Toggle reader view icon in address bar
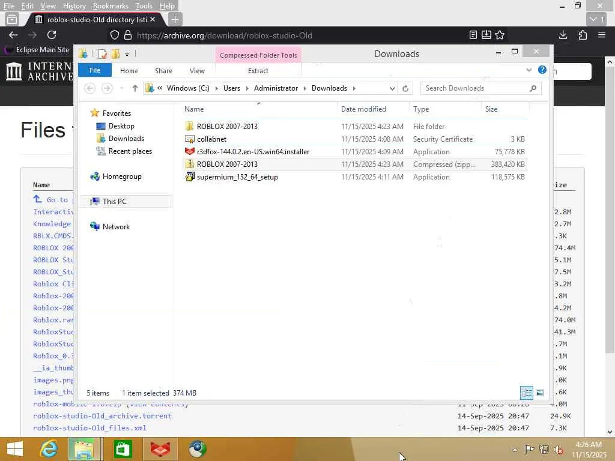Screen dimensions: 615x461 click(473, 35)
